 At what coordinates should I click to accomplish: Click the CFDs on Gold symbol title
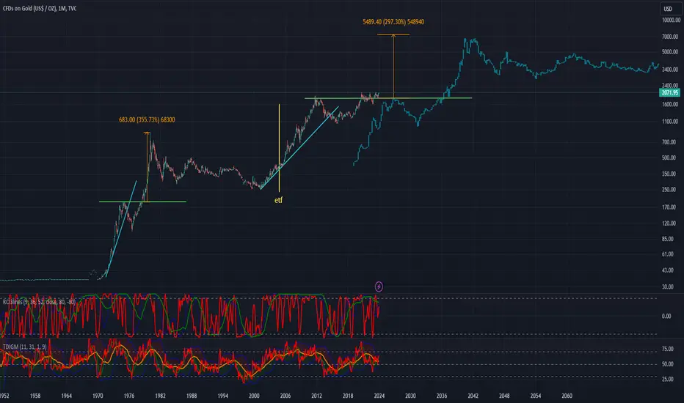[40, 8]
